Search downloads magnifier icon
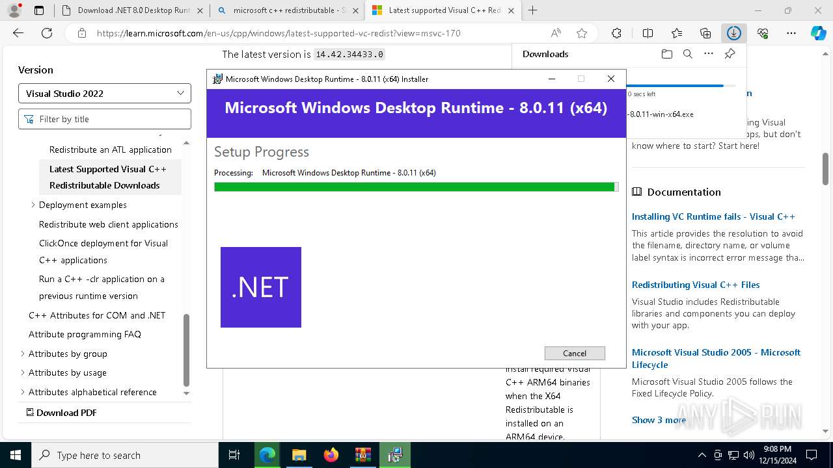The height and width of the screenshot is (468, 833). tap(688, 54)
